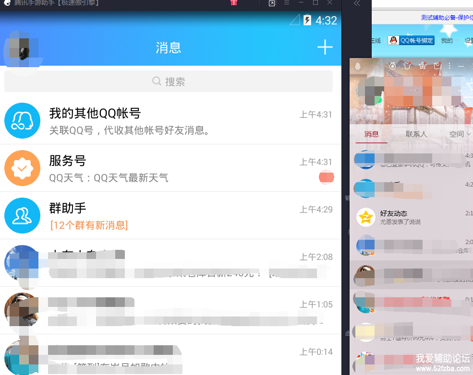This screenshot has height=375, width=473.
Task: Switch to the 空间 tab in desktop QQ
Action: 456,134
